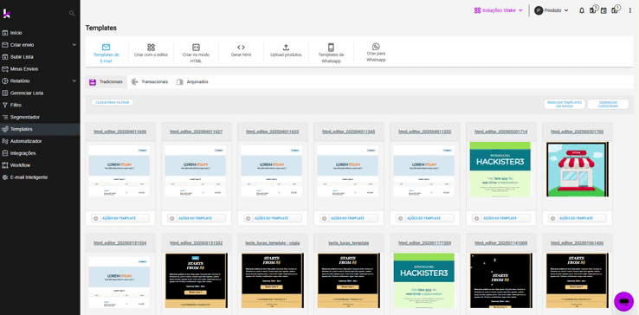Open html_editor_202503201714 title link
Viewport: 639px width, 315px height.
501,132
